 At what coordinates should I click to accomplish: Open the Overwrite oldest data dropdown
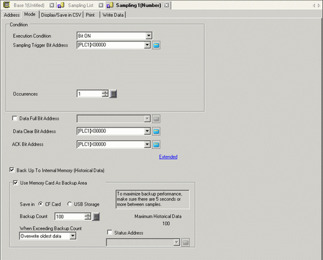click(x=73, y=236)
